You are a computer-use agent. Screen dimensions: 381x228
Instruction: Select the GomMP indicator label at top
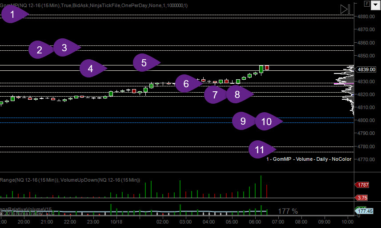tap(94, 5)
